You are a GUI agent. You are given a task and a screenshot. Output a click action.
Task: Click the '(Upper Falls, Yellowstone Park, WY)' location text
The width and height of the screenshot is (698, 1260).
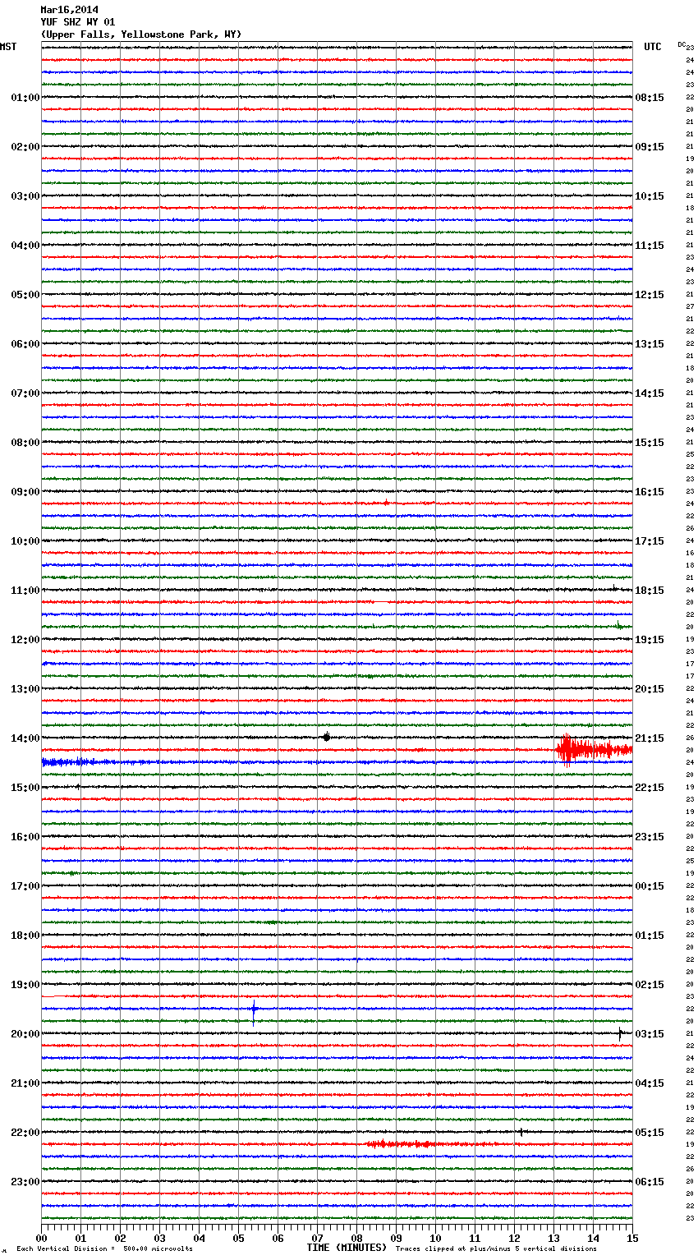(141, 34)
